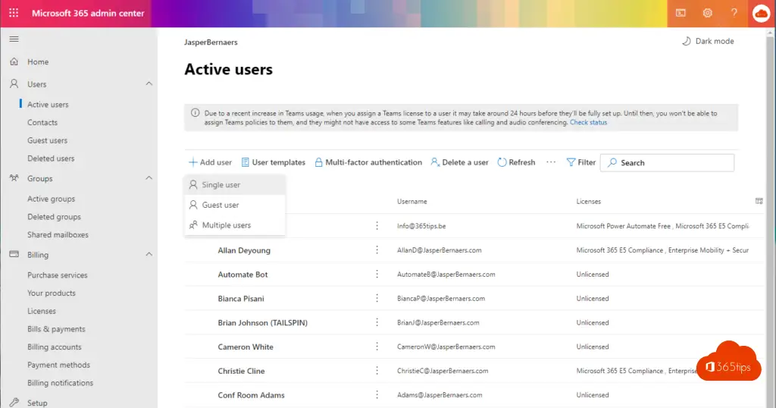
Task: Click the Groups people icon in sidebar
Action: coord(14,178)
